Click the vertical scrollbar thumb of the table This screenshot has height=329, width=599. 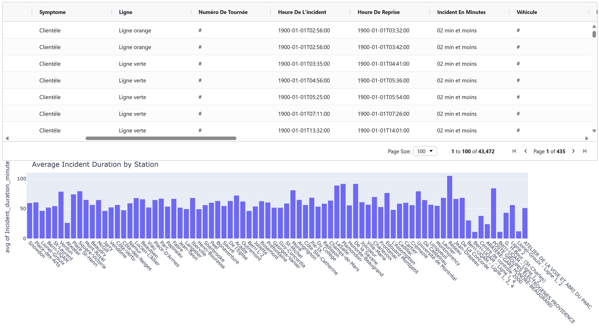tap(594, 34)
